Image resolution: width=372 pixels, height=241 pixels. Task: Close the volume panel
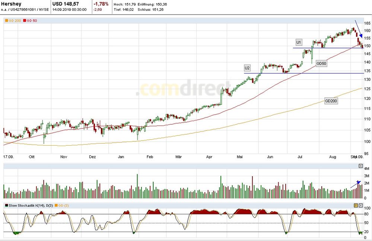click(x=360, y=166)
